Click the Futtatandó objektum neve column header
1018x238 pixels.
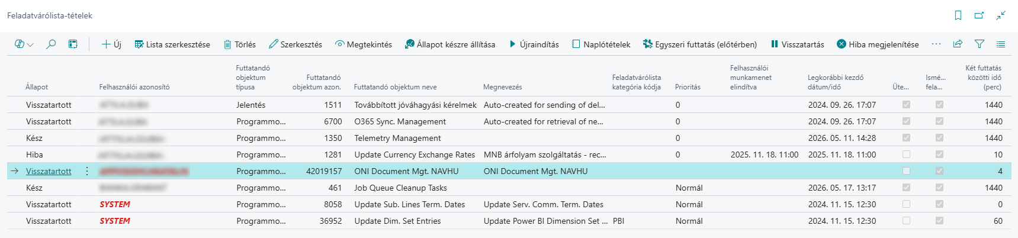[396, 87]
